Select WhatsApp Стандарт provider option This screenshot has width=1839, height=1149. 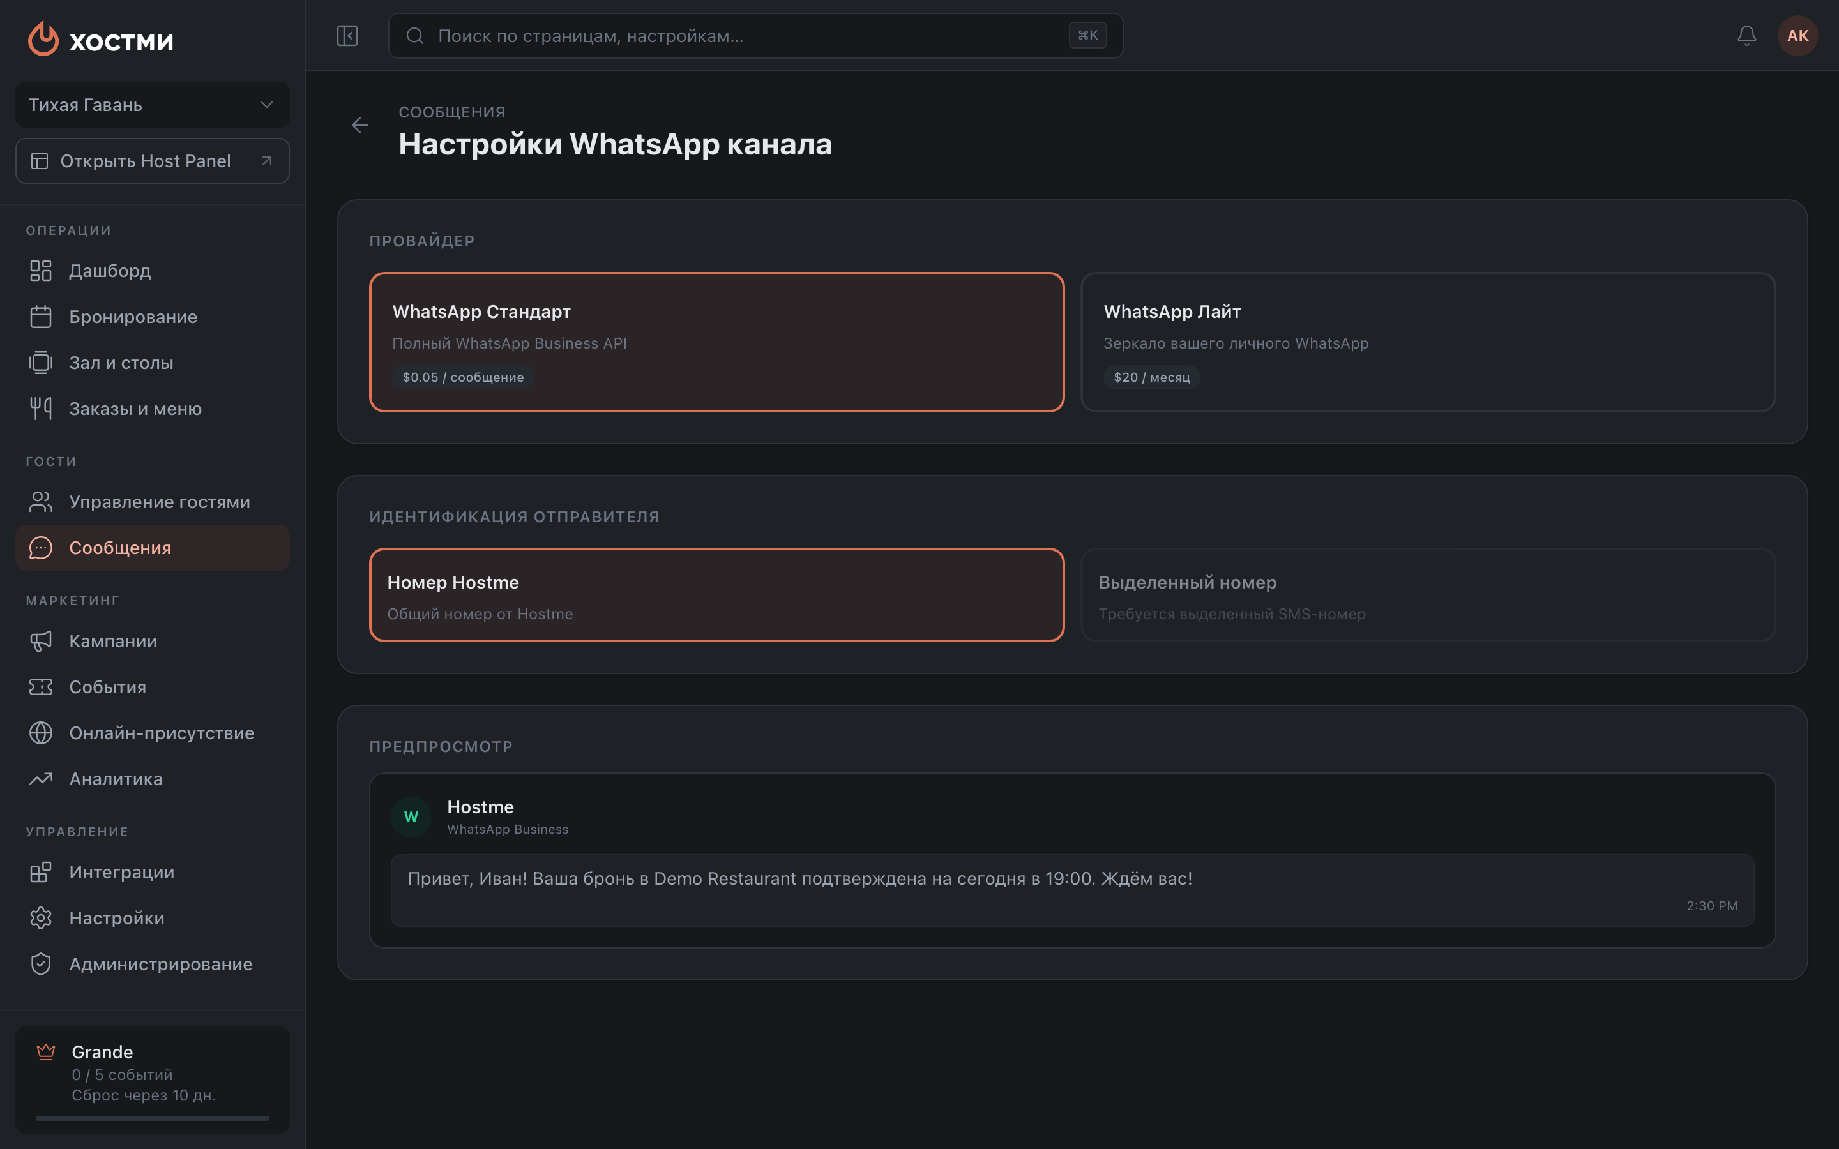point(716,342)
